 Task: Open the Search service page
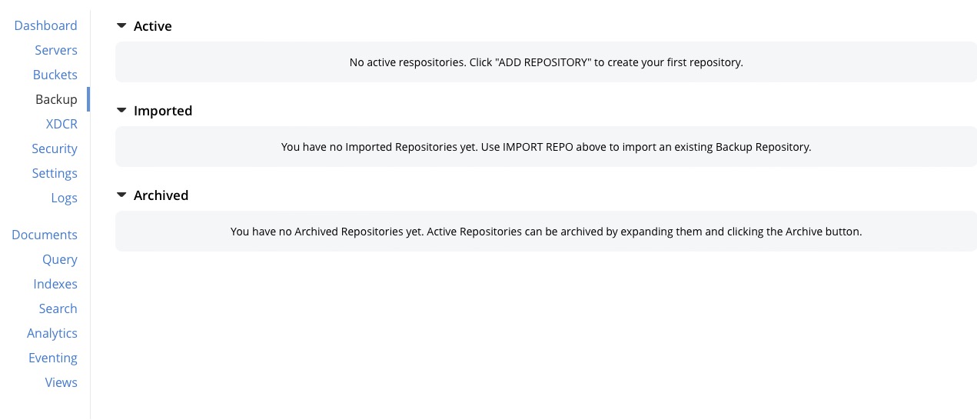pyautogui.click(x=58, y=308)
